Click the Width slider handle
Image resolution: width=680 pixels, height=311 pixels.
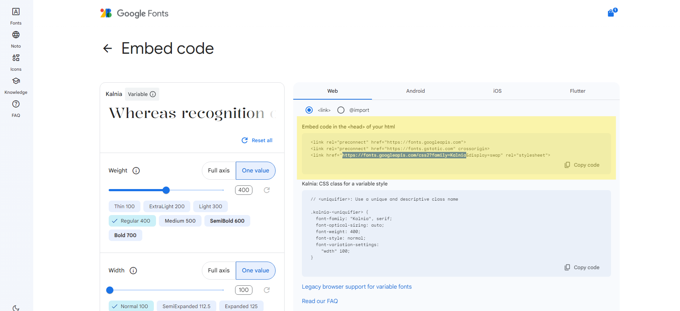(x=110, y=290)
